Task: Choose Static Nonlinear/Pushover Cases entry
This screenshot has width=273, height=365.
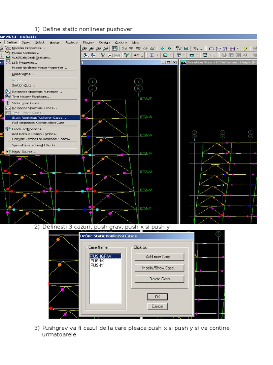Action: (39, 118)
